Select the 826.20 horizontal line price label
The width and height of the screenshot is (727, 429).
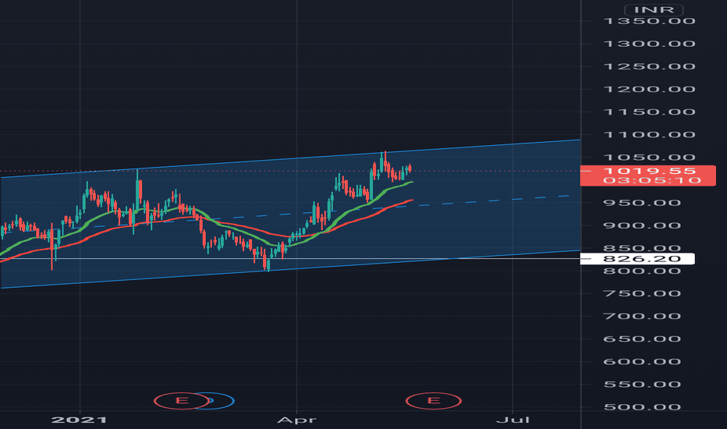637,259
